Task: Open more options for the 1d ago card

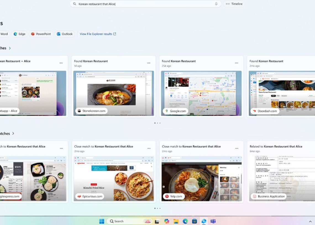Action: tap(149, 63)
